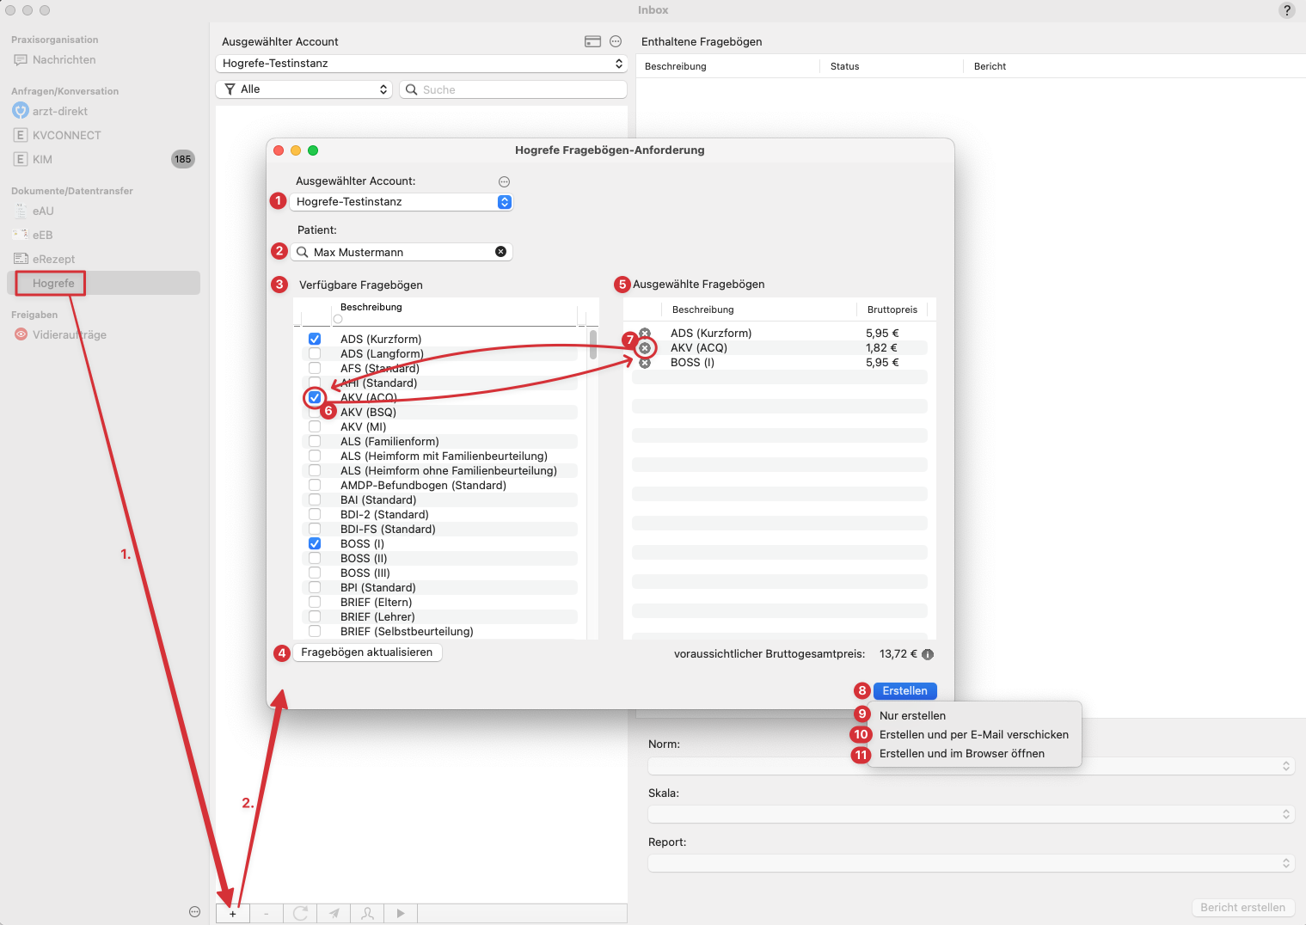
Task: Select Hogrefe in the sidebar
Action: (x=103, y=283)
